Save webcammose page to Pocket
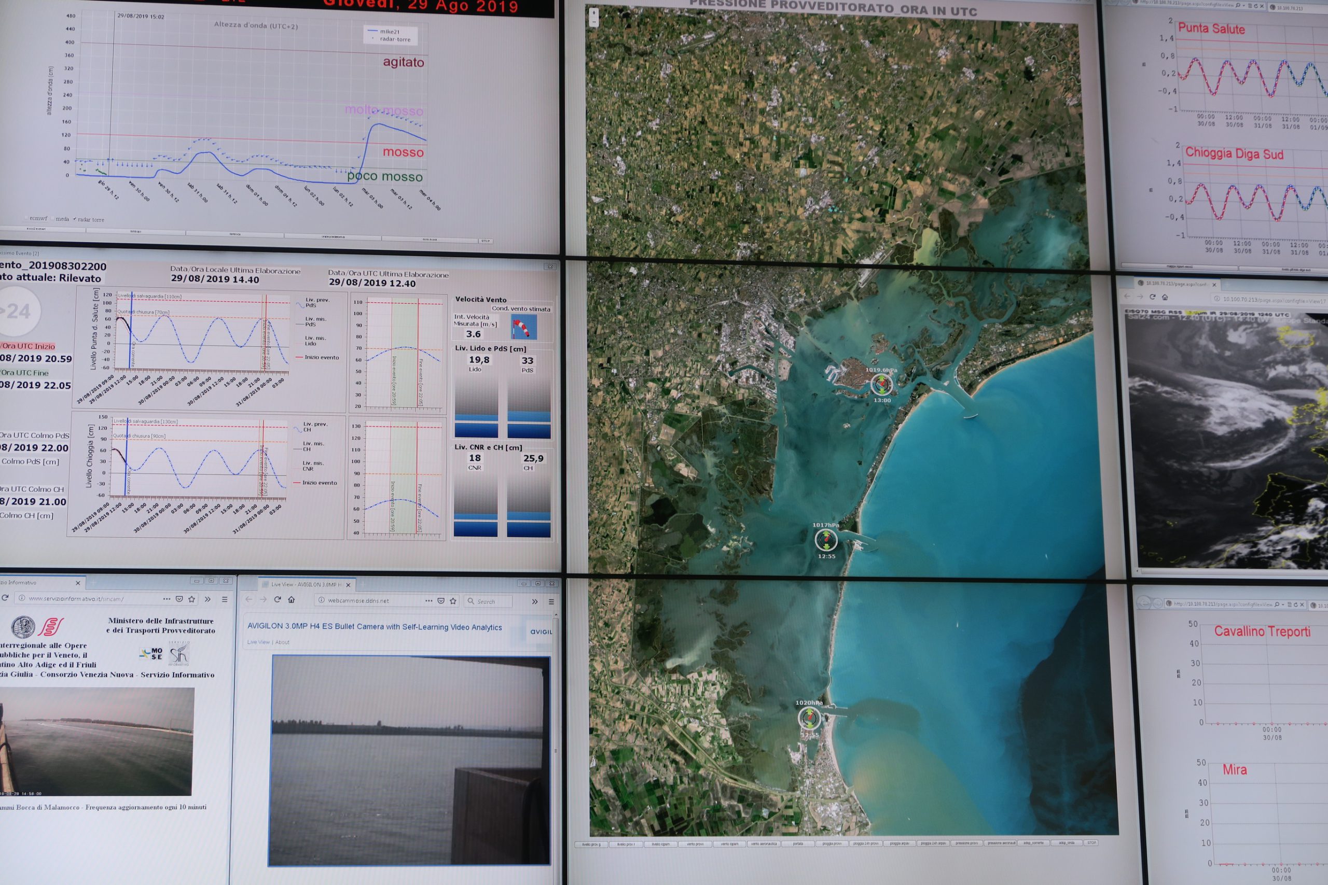The image size is (1328, 885). 441,601
